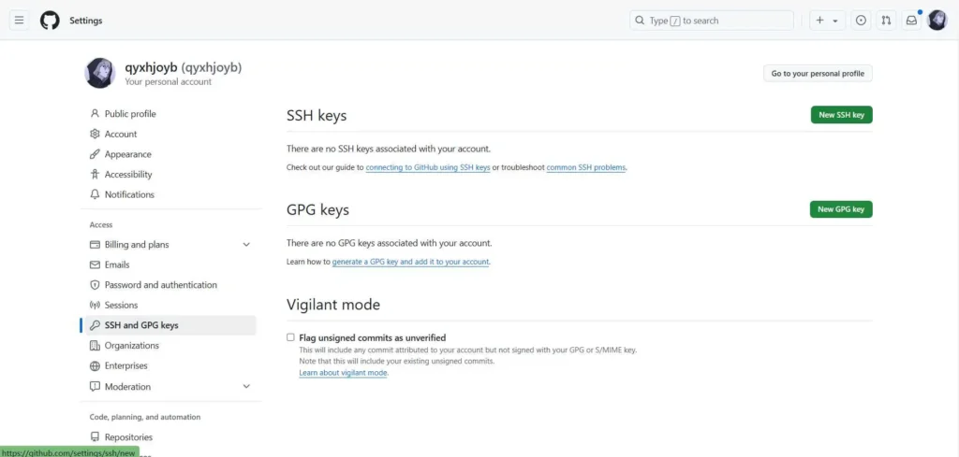Click the New SSH key button

[841, 115]
